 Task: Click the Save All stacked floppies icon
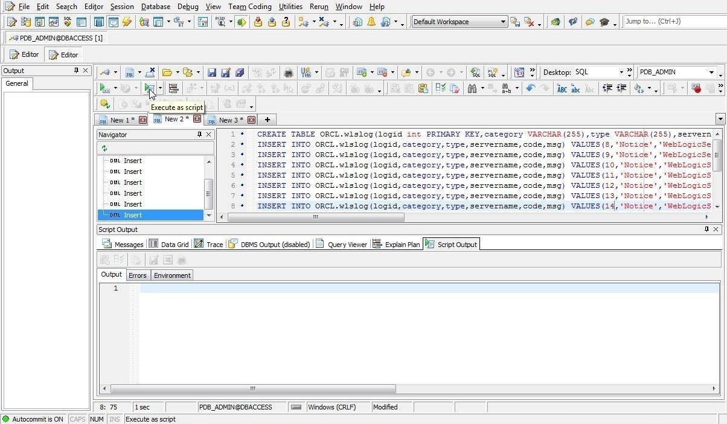pos(240,72)
